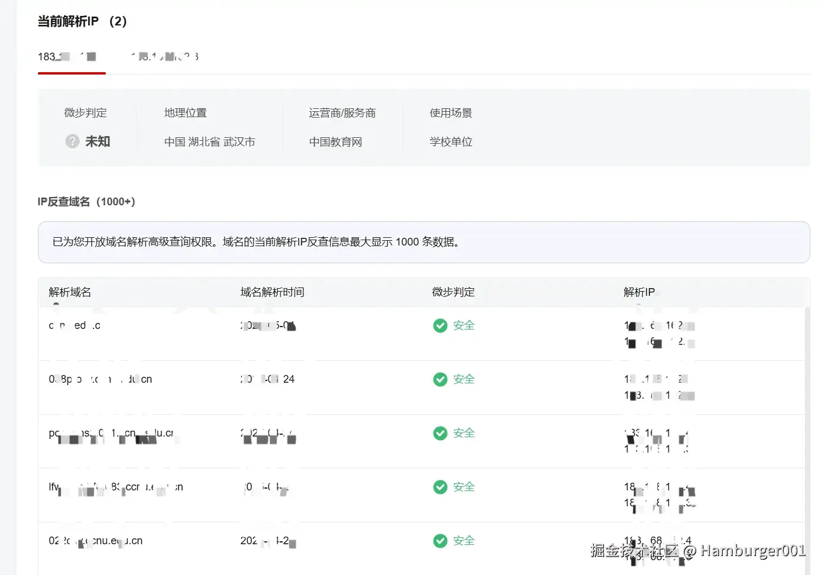Click the green check icon in the row ending 24
The image size is (821, 575).
(440, 379)
